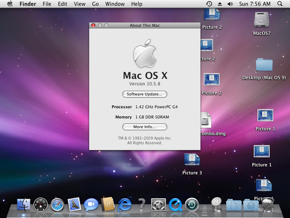Open the View menu
The height and width of the screenshot is (218, 290).
(80, 4)
